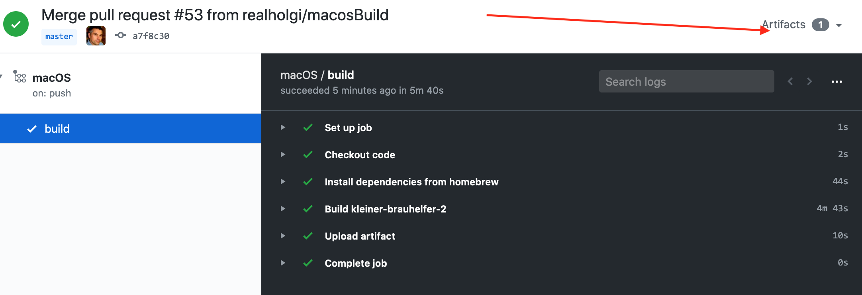The width and height of the screenshot is (862, 295).
Task: Click the Artifacts count badge
Action: click(x=821, y=25)
